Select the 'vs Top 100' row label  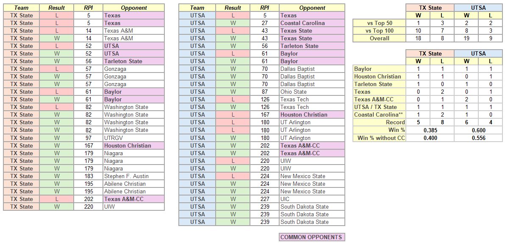tap(380, 31)
